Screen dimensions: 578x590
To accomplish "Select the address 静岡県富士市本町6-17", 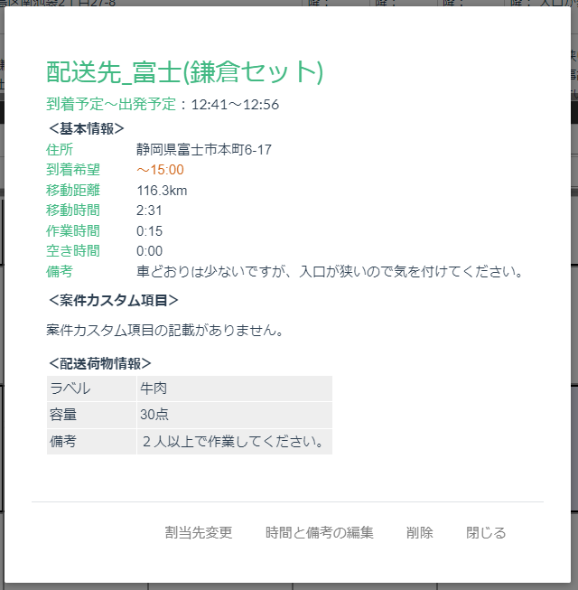I will [x=204, y=149].
